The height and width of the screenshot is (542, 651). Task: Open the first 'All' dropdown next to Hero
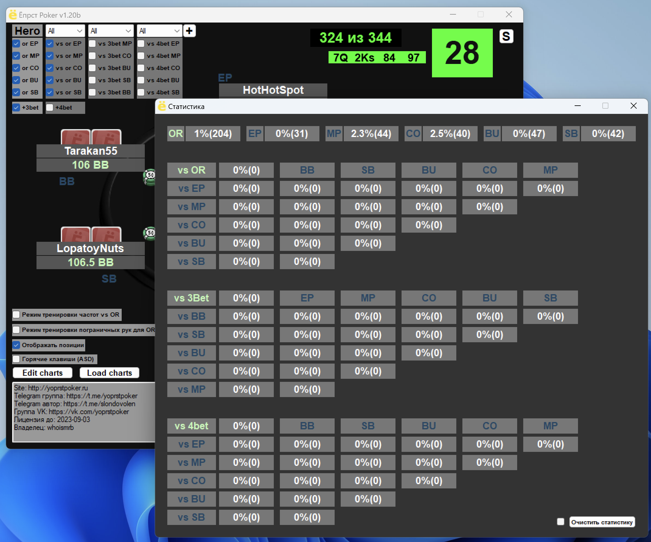click(x=65, y=31)
